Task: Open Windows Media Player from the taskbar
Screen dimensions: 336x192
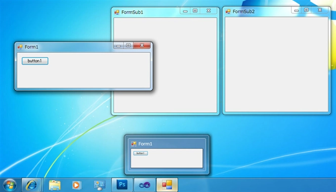Action: (77, 185)
